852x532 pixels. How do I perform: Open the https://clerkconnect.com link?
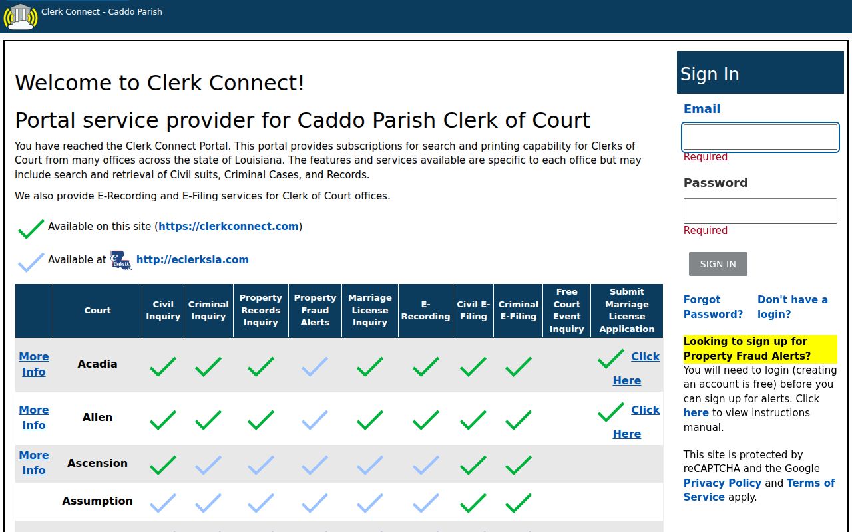228,226
